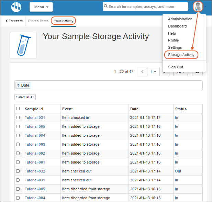
Task: Switch to Stored Items tab
Action: 38,21
